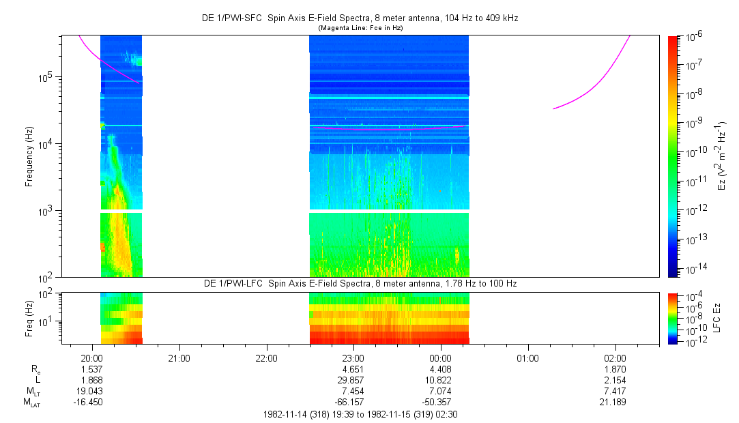Select the 23:00 time axis tick label

tap(353, 358)
